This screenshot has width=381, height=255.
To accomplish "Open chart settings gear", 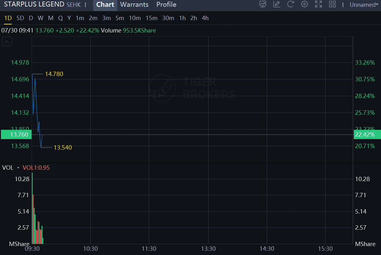I will tap(305, 4).
